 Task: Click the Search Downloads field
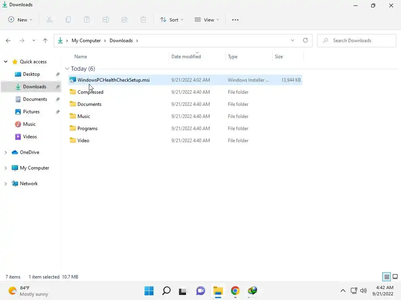tap(356, 41)
